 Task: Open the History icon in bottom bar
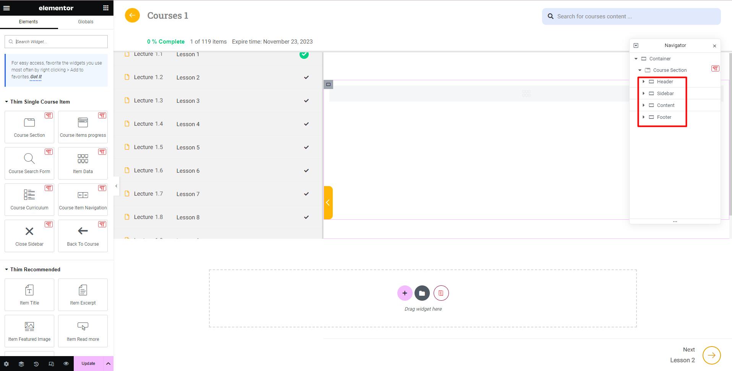click(36, 364)
